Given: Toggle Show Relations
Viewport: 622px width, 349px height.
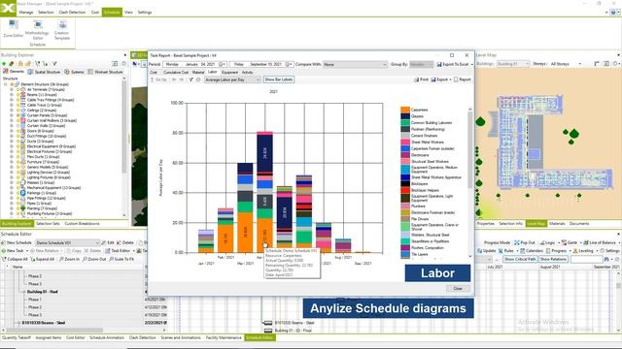Looking at the screenshot, I should click(x=553, y=259).
